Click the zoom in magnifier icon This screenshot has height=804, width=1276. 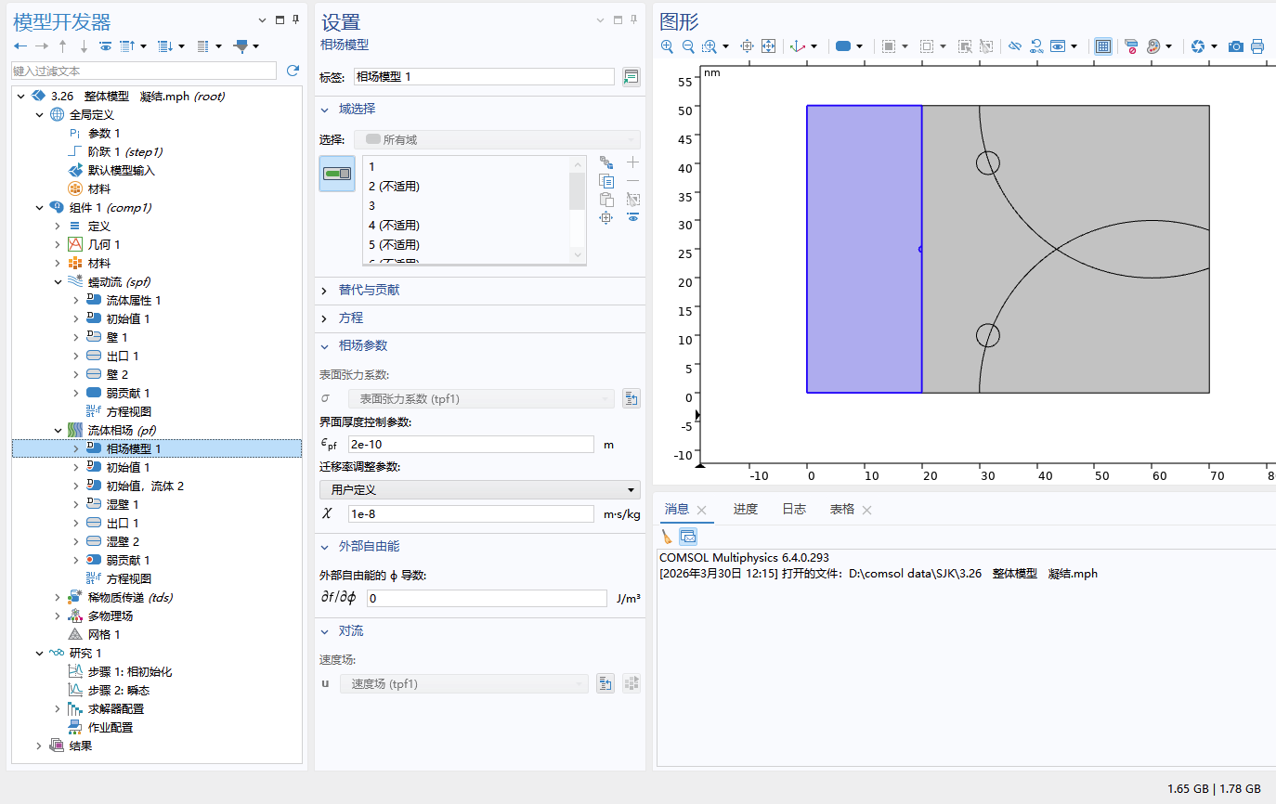coord(667,45)
